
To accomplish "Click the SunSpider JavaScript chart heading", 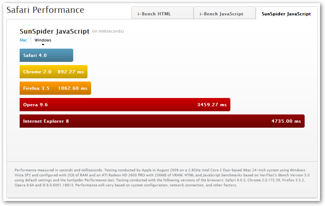I will tap(55, 31).
